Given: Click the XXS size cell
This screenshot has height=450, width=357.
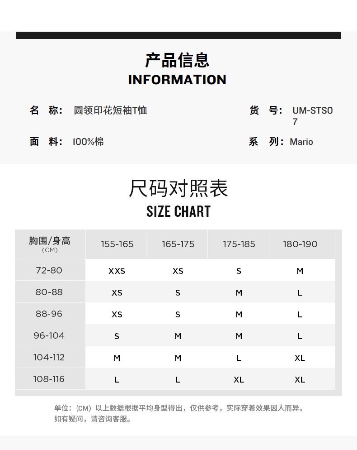Looking at the screenshot, I should (x=117, y=271).
